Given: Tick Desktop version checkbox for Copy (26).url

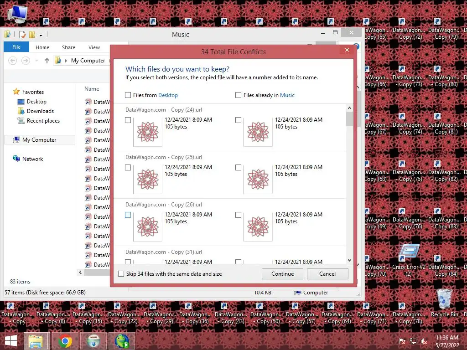Looking at the screenshot, I should 128,215.
